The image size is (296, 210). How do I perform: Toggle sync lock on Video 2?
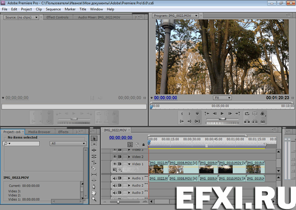click(120, 157)
